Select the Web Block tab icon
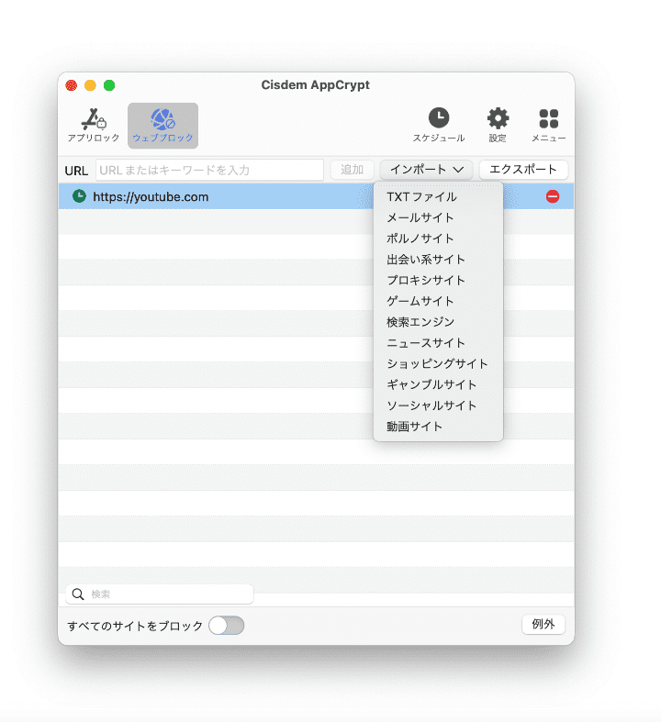The image size is (661, 722). coord(162,119)
